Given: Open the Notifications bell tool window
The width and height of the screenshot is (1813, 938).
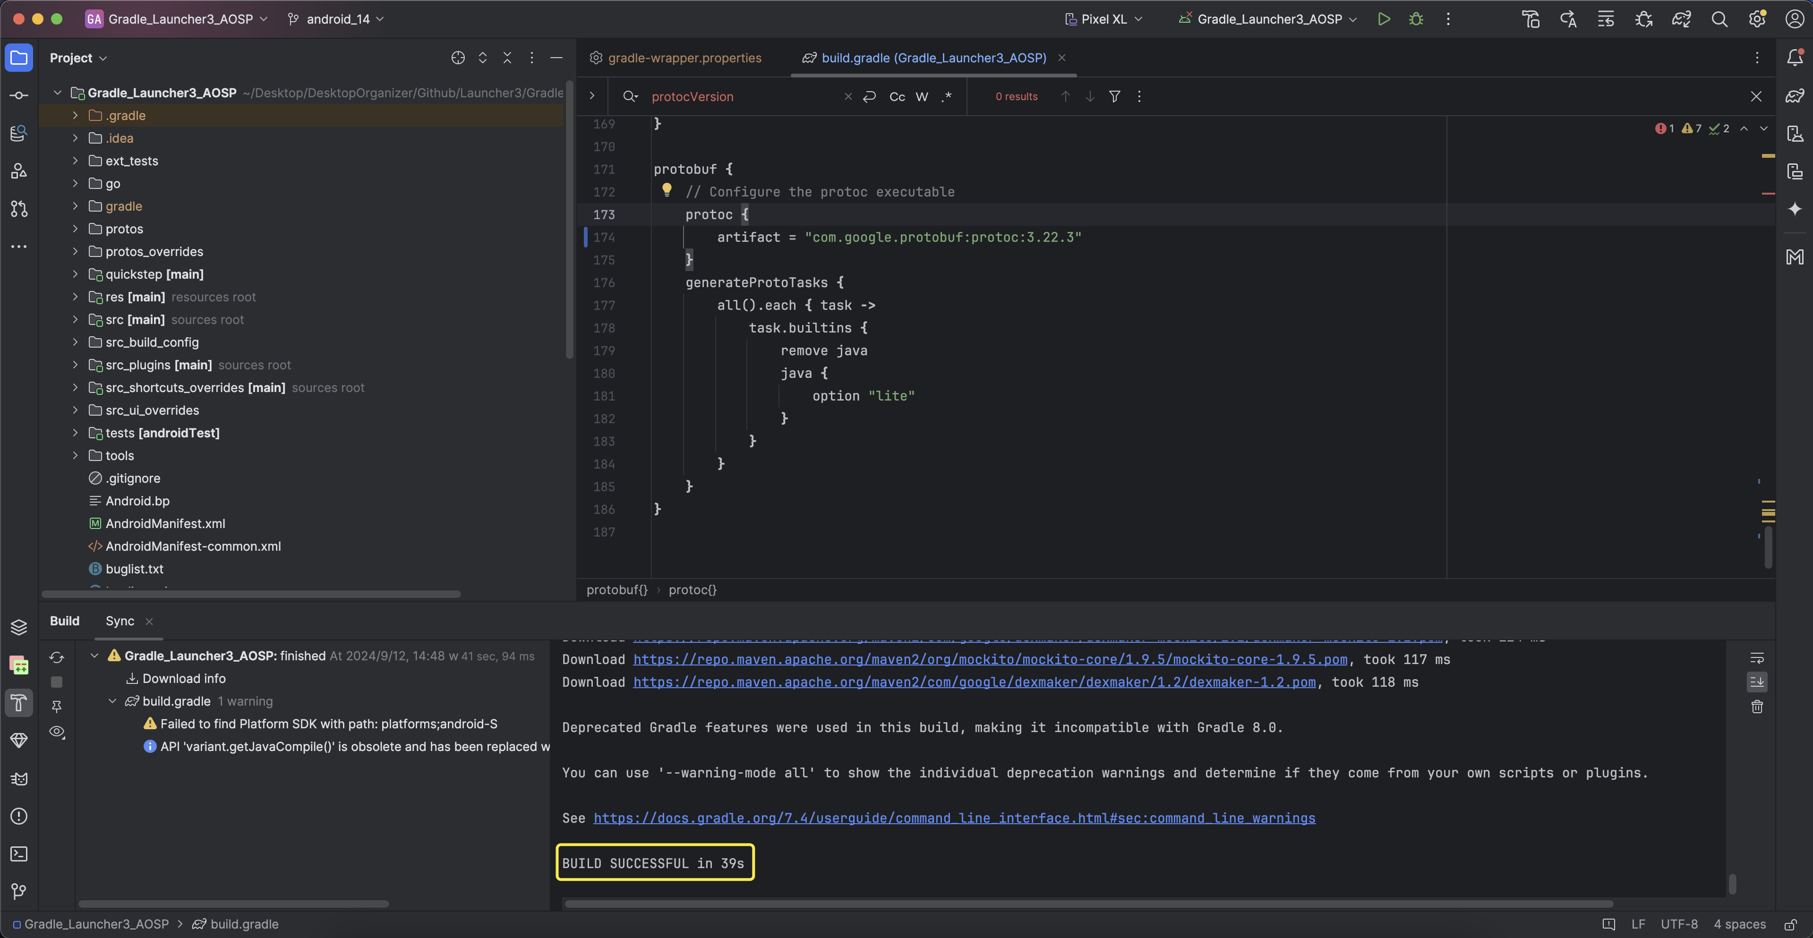Looking at the screenshot, I should click(x=1794, y=58).
